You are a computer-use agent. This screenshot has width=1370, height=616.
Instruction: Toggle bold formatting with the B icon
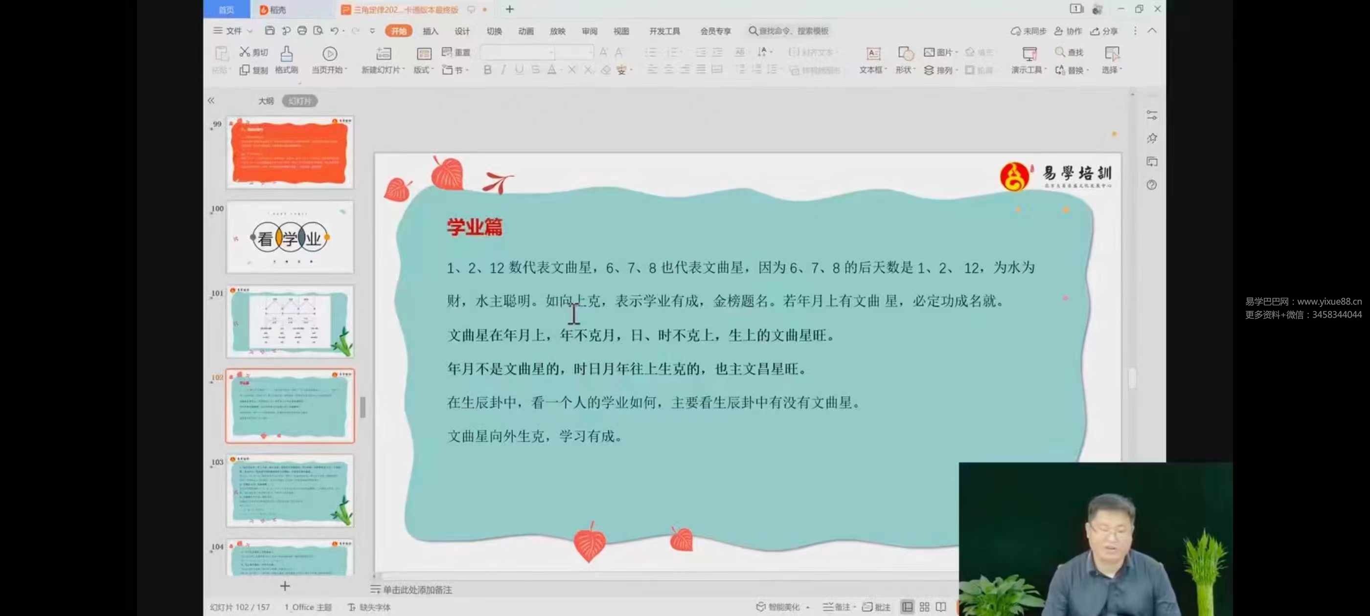point(487,69)
